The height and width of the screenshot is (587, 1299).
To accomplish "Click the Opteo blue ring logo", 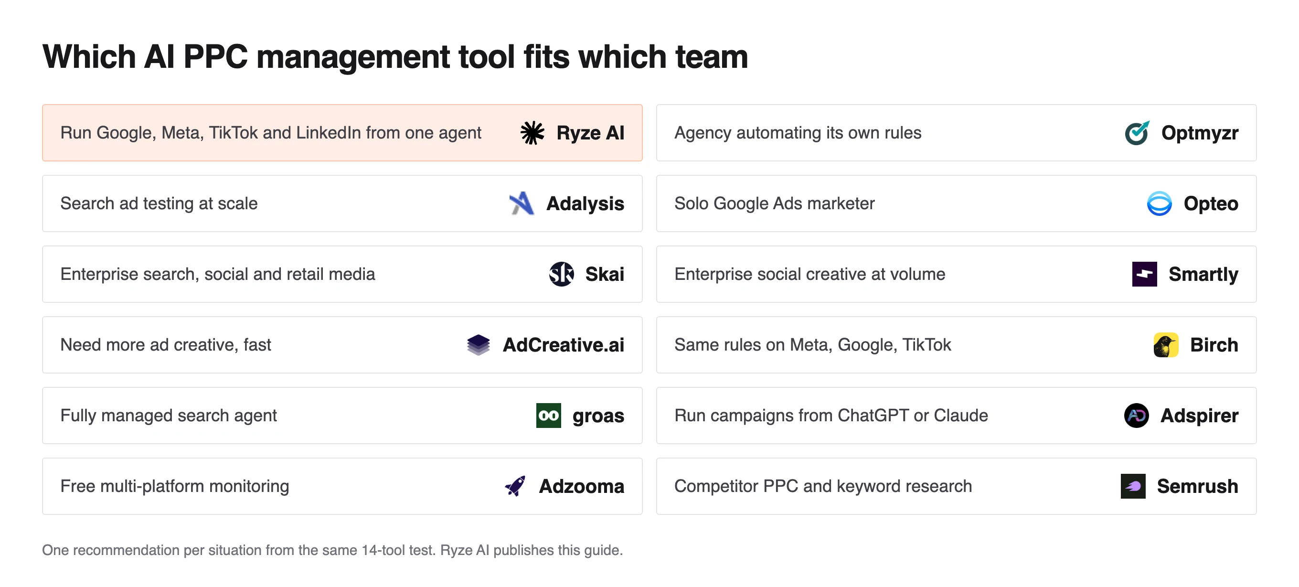I will (x=1160, y=204).
